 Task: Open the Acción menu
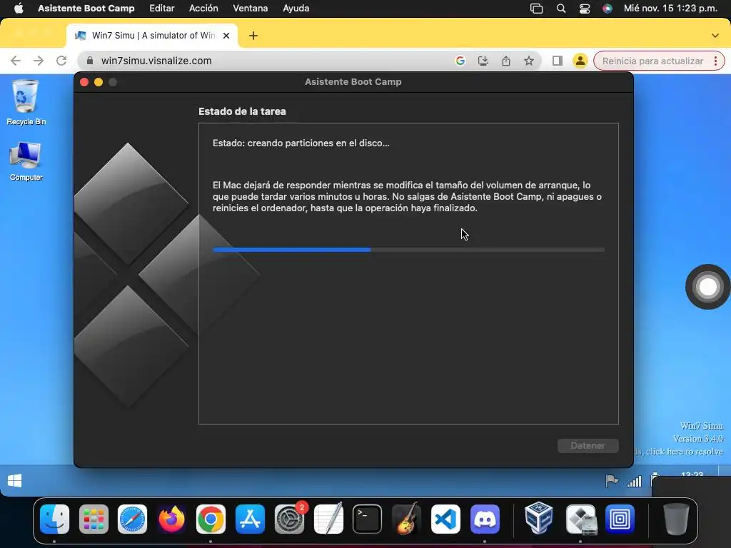coord(203,9)
